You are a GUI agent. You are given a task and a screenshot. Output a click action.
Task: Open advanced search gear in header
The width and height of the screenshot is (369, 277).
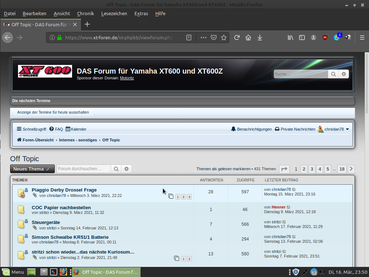344,74
